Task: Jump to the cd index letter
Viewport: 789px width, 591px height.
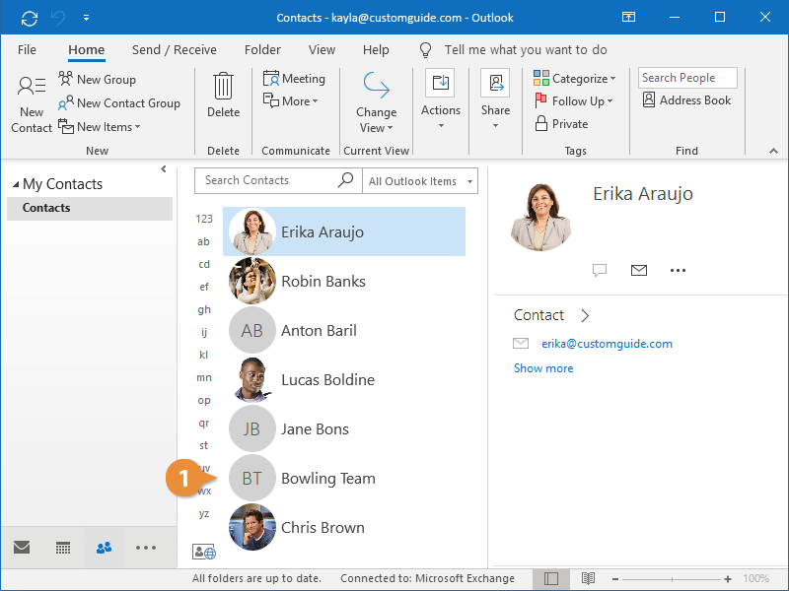Action: pyautogui.click(x=204, y=264)
